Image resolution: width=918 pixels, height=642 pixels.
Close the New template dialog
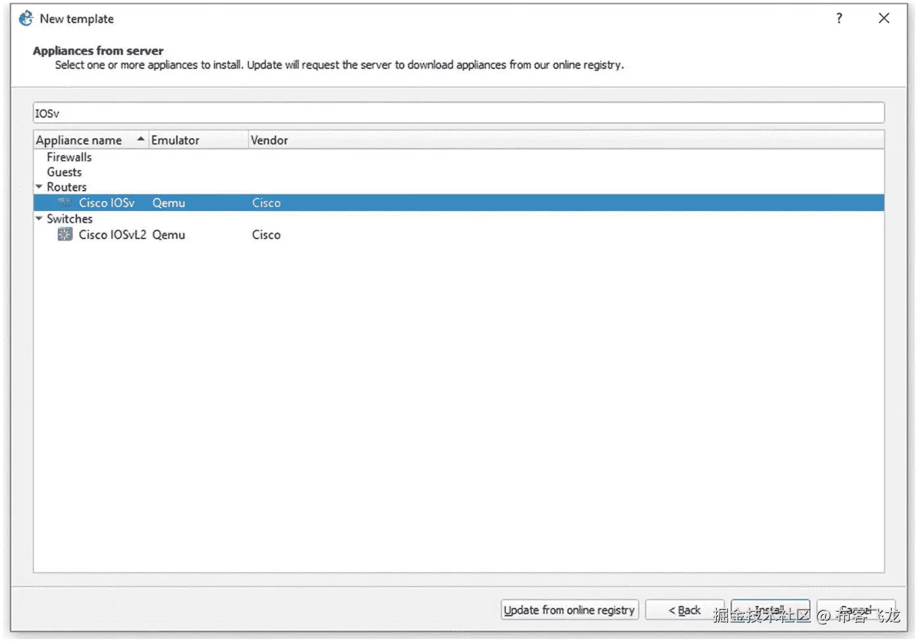click(x=884, y=18)
